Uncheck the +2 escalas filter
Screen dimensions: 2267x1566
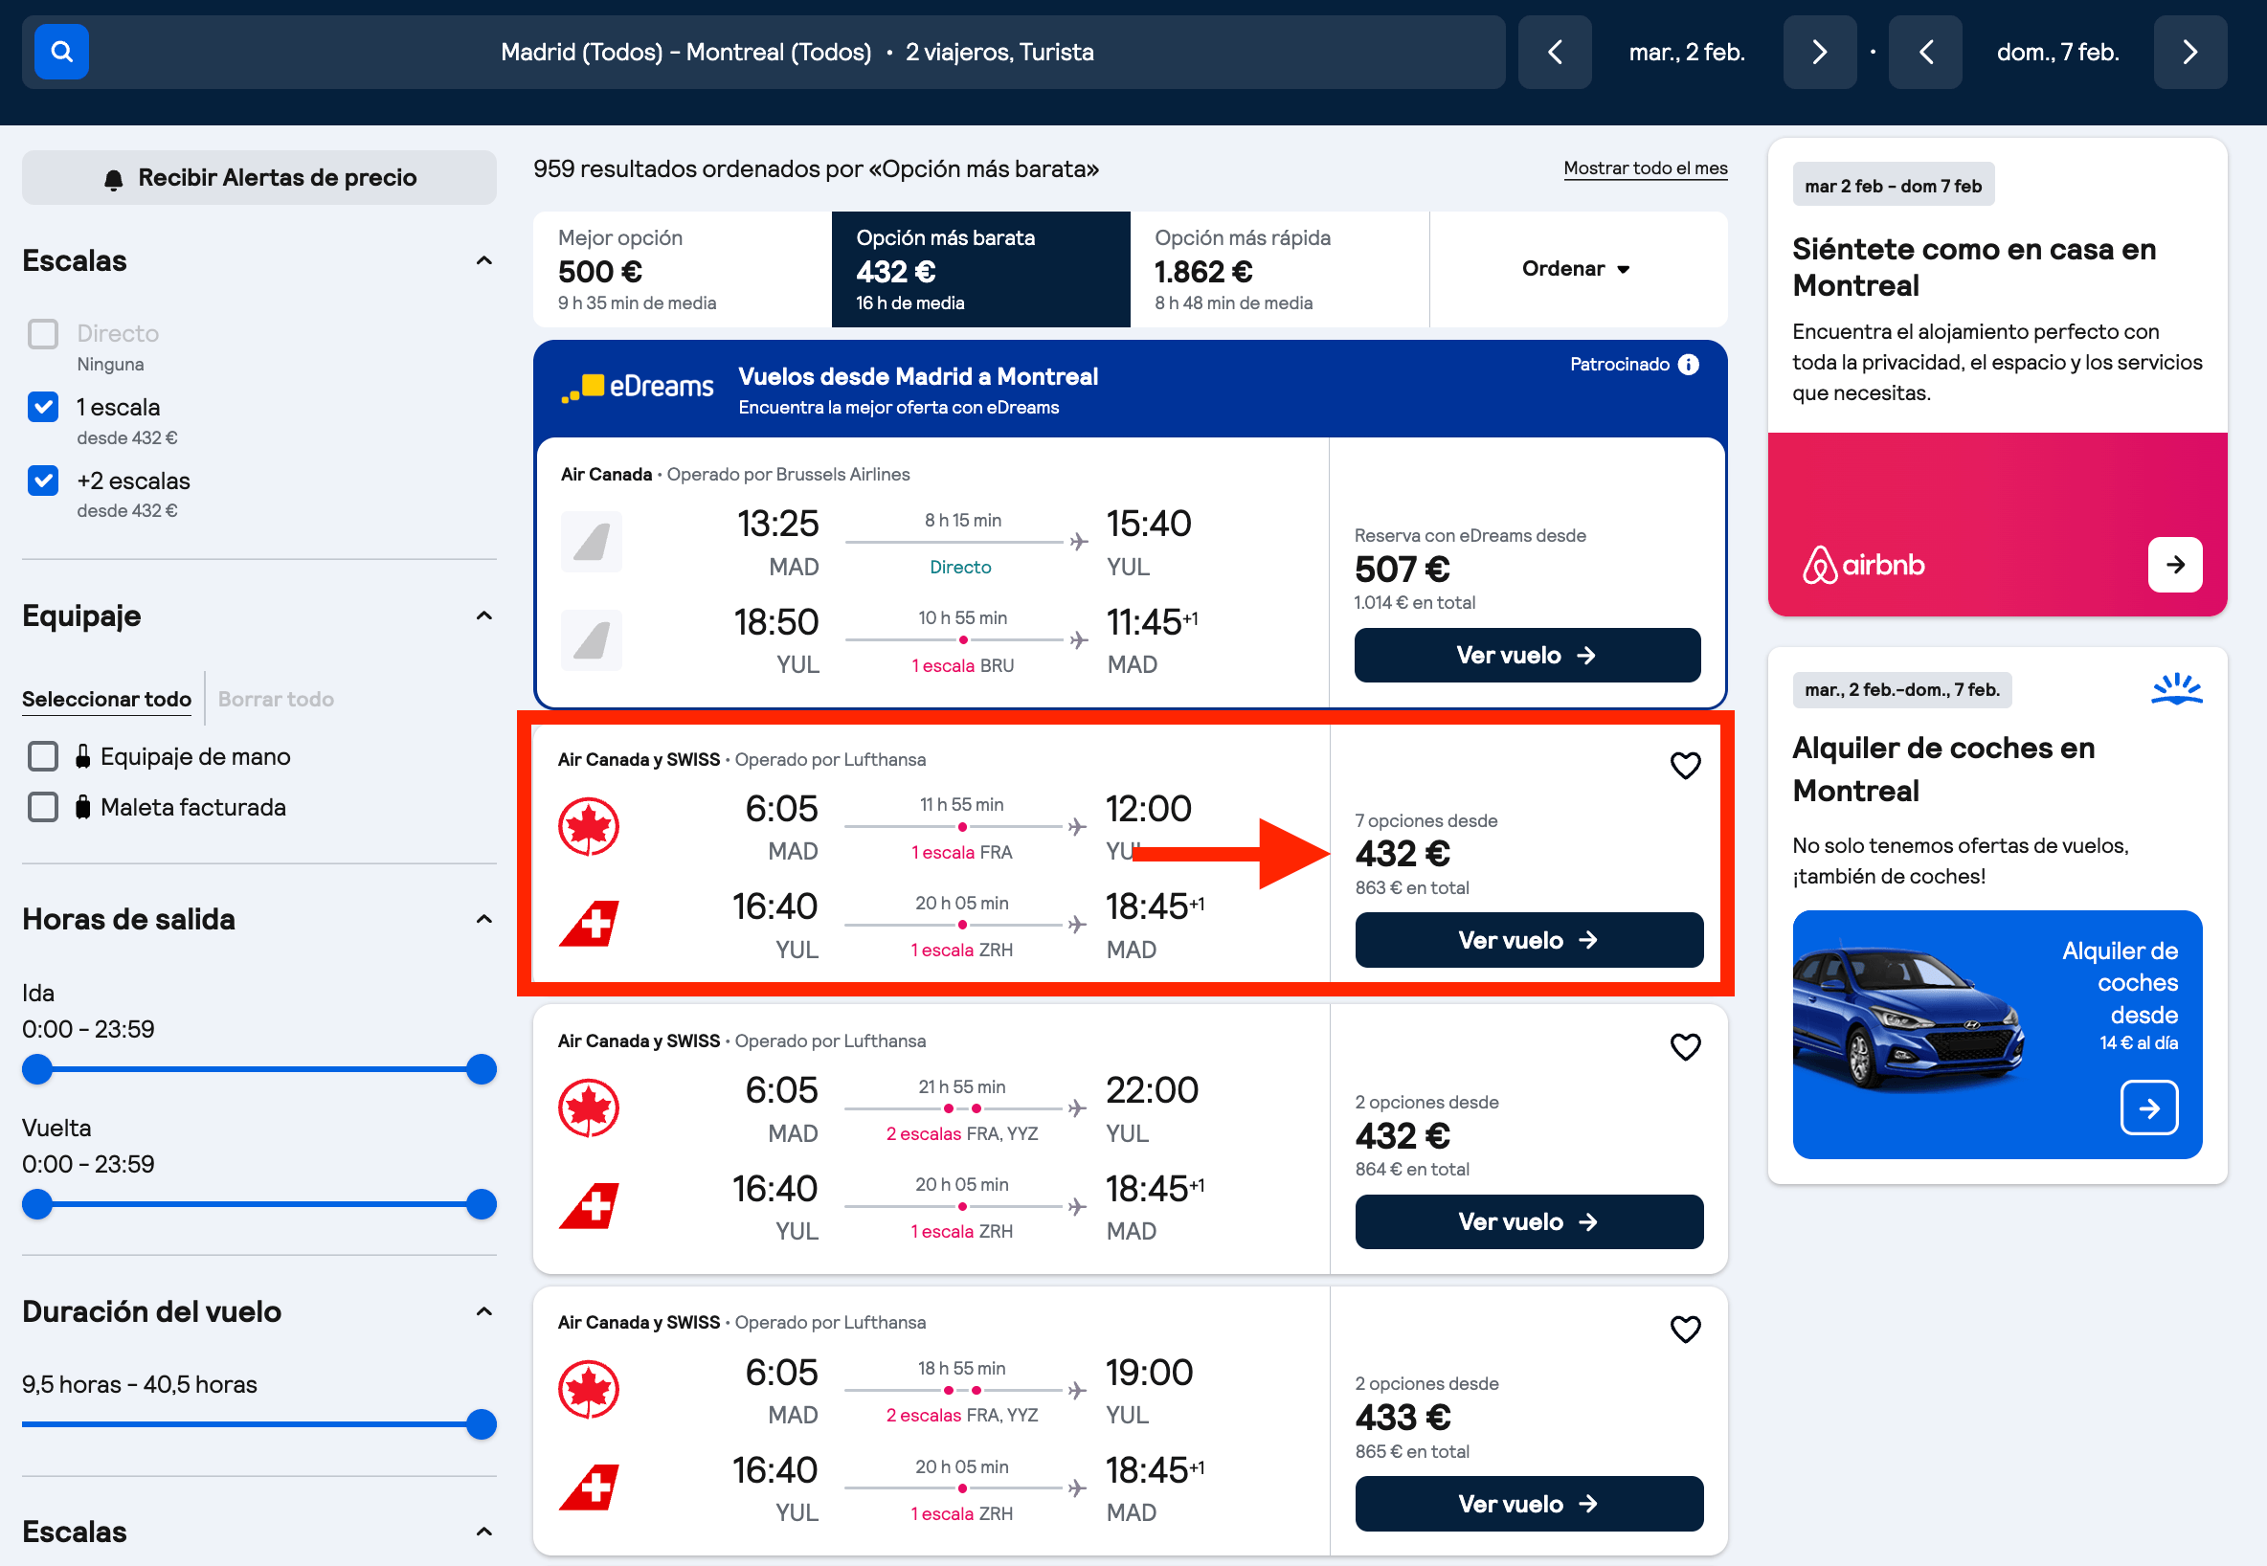43,480
